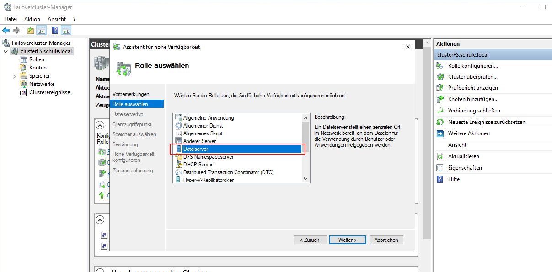Click the "Cluster überprüfen" icon
The height and width of the screenshot is (272, 552).
tap(440, 76)
